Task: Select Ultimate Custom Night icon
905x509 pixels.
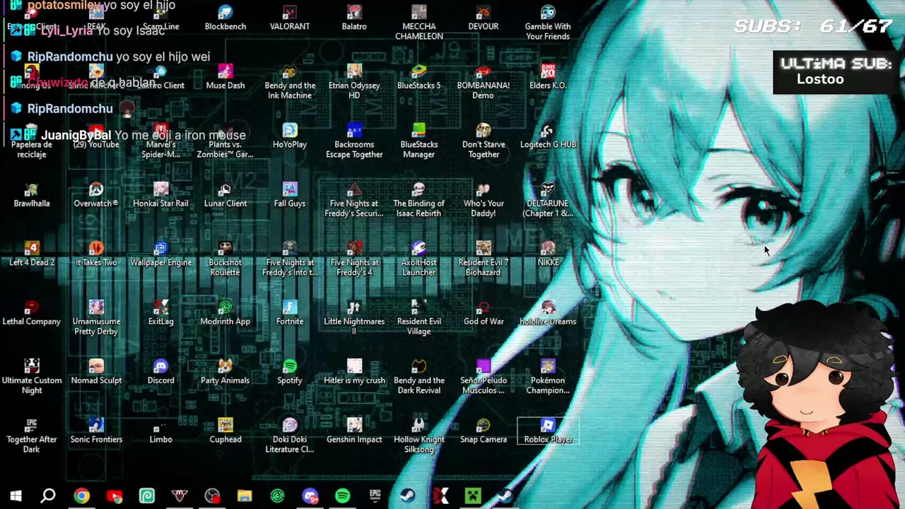Action: pos(32,377)
